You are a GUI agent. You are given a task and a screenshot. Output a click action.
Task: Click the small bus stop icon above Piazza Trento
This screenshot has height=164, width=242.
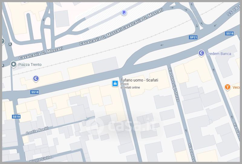(x=10, y=44)
